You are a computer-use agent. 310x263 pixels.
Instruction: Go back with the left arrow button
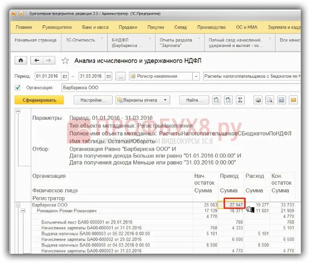(37, 60)
